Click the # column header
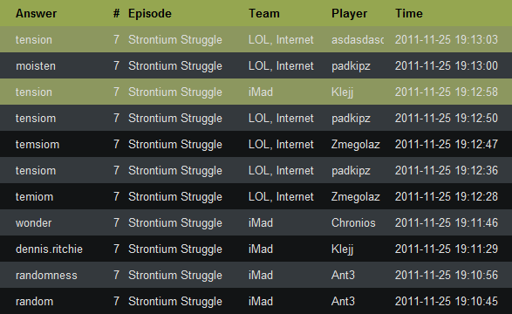Viewport: 512px width, 314px height. coord(116,13)
